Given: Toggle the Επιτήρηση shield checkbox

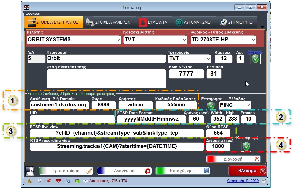Looking at the screenshot, I should pos(211,105).
